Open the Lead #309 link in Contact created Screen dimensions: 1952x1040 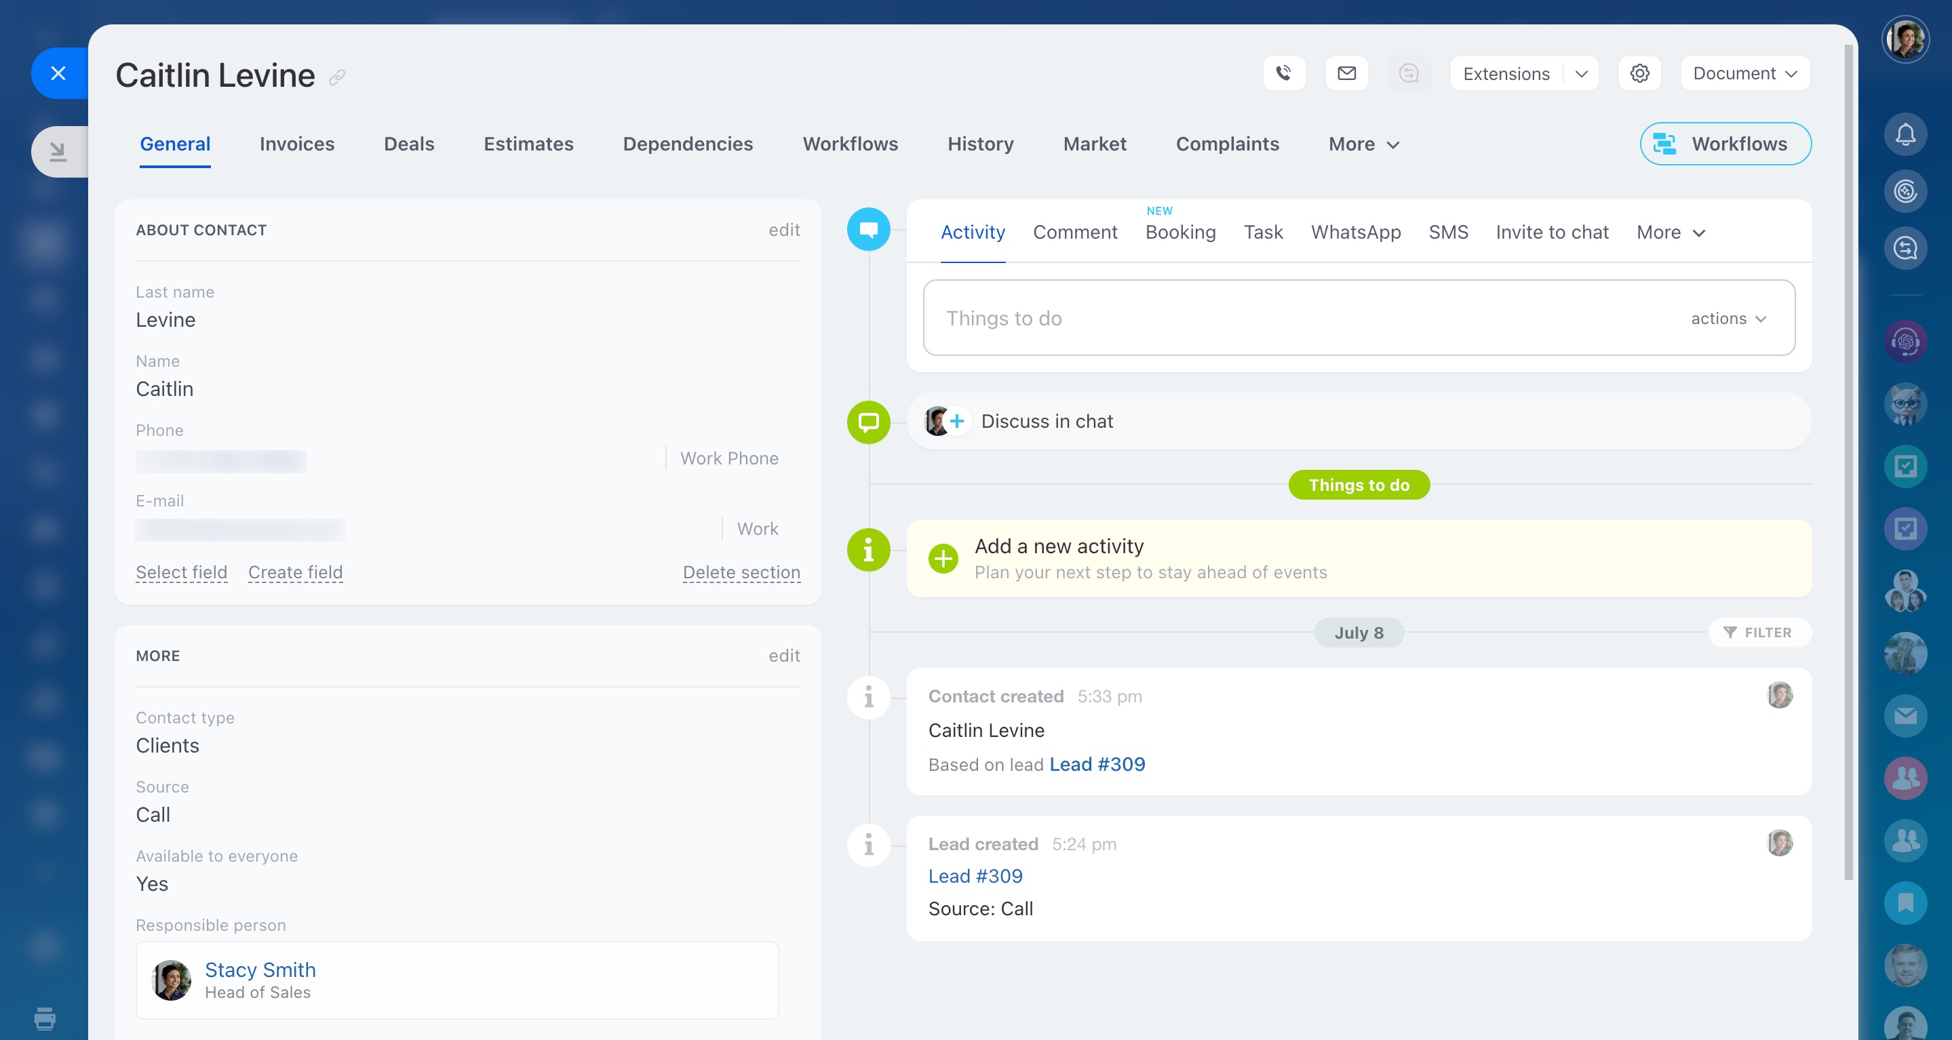1097,764
